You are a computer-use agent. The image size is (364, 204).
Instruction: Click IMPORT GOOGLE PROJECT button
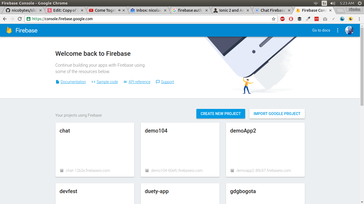277,114
